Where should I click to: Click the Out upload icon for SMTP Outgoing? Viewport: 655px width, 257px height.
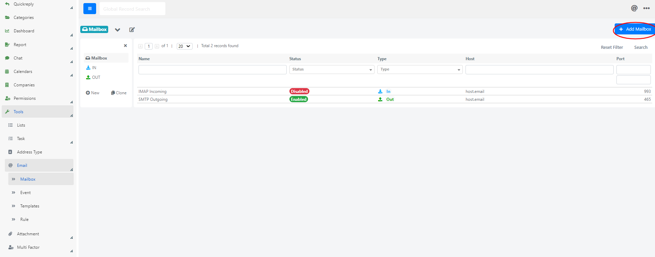tap(380, 99)
